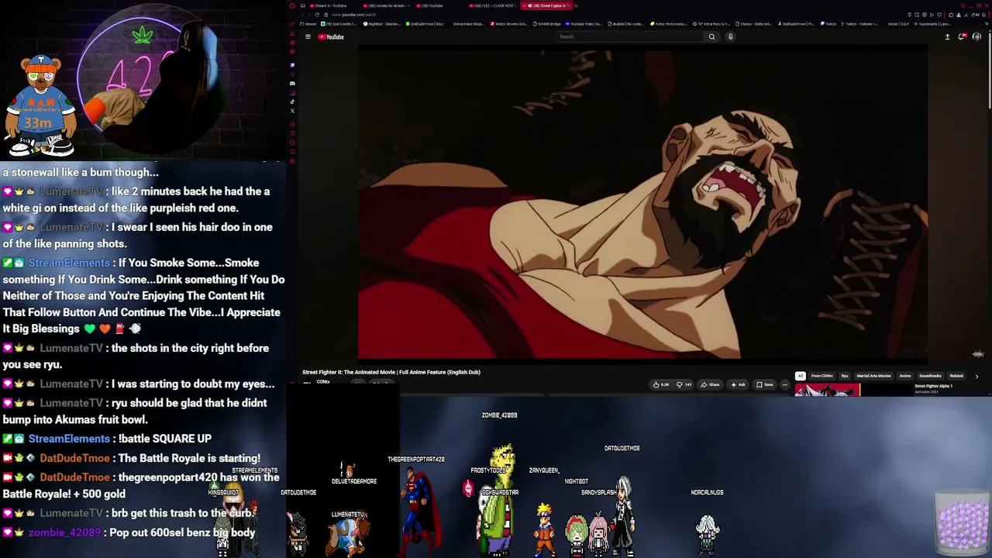Save the video to a playlist
The image size is (992, 558).
(x=765, y=384)
